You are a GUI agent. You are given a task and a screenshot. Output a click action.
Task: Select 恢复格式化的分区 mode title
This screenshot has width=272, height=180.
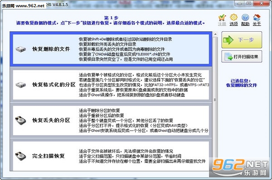pyautogui.click(x=54, y=85)
